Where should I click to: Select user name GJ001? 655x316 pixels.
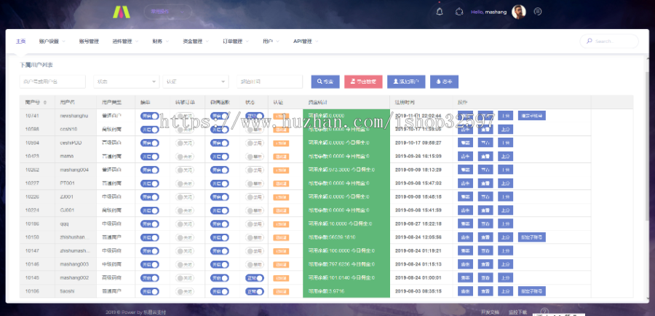click(67, 210)
